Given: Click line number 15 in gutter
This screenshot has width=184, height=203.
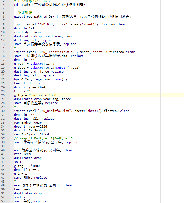Looking at the screenshot, I should tap(3, 52).
